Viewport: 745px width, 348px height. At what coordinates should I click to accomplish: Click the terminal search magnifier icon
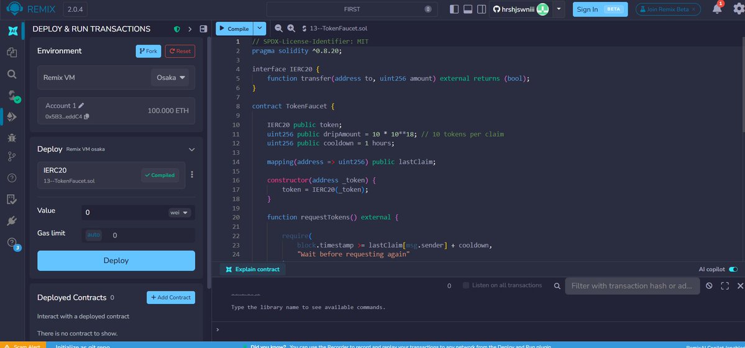(557, 286)
